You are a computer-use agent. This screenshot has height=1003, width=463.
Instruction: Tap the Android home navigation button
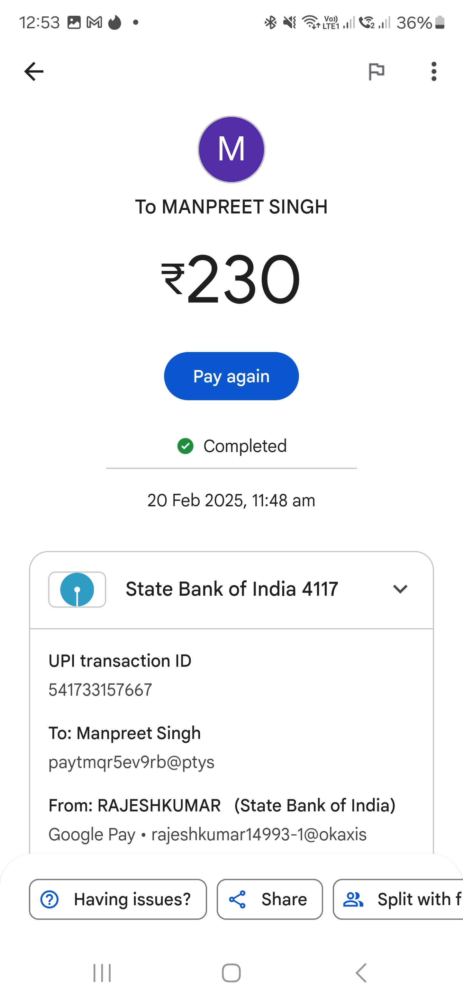[x=231, y=973]
